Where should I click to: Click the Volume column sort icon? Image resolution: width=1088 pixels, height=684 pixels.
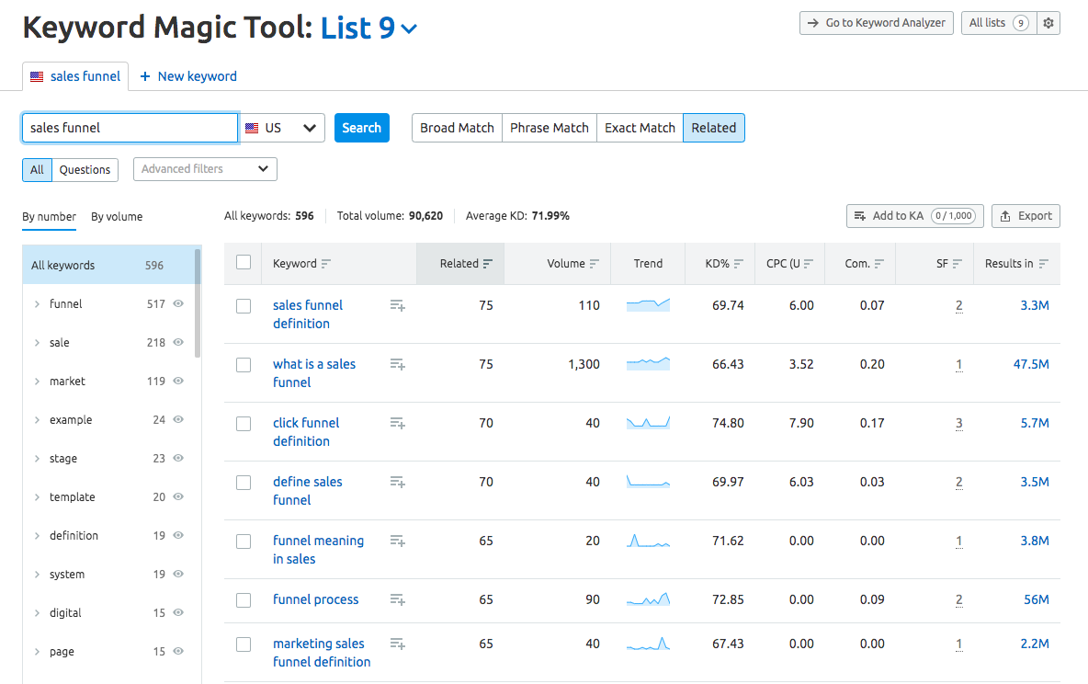pos(595,264)
